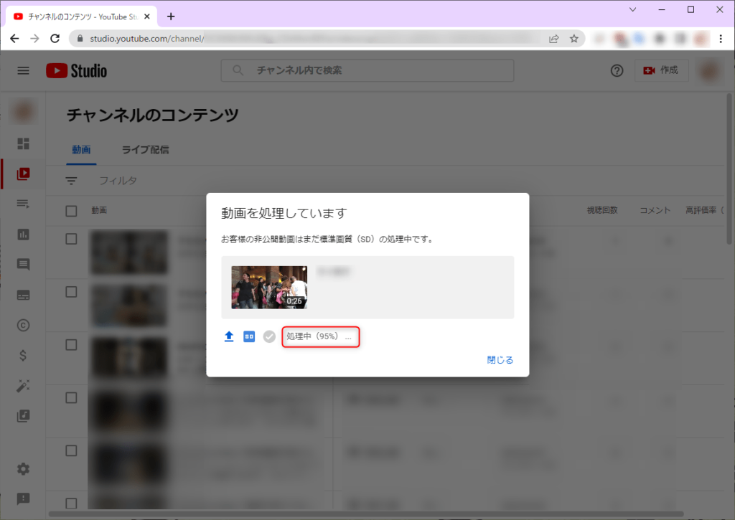Close the YouTube Studio browser tab
Screen dimensions: 735x520
pyautogui.click(x=146, y=16)
